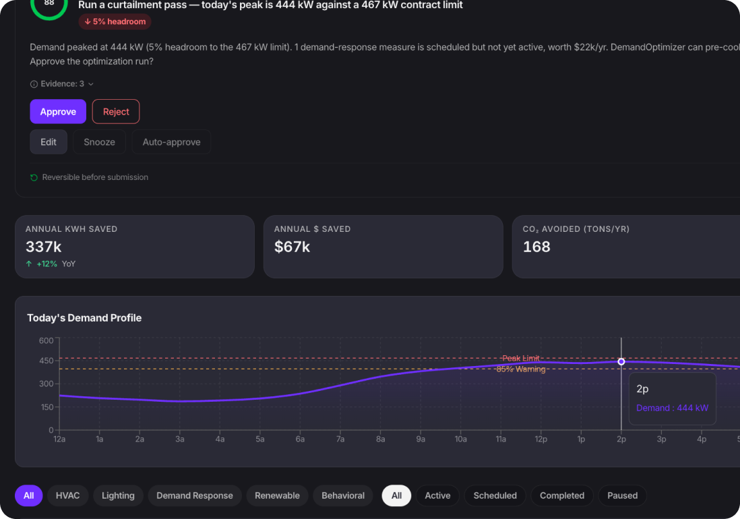
Task: Approve the optimization run
Action: pyautogui.click(x=58, y=111)
